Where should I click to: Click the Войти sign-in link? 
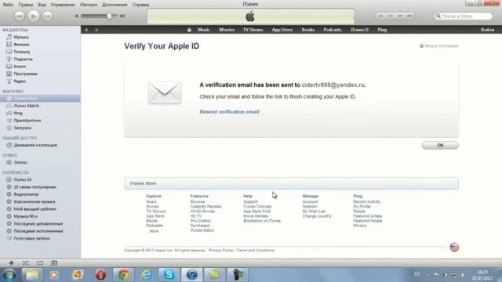pyautogui.click(x=487, y=30)
